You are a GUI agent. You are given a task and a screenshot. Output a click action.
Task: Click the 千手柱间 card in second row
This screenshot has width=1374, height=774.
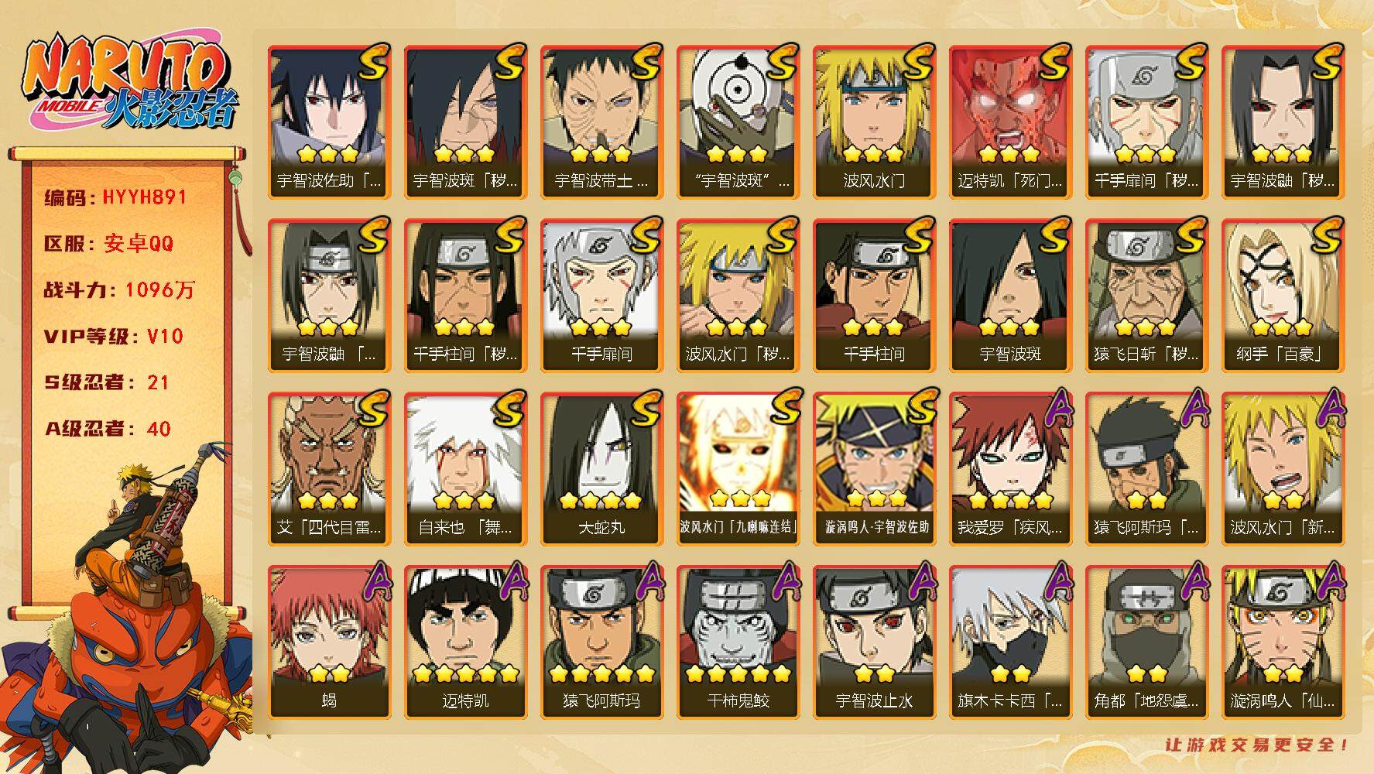pos(874,296)
